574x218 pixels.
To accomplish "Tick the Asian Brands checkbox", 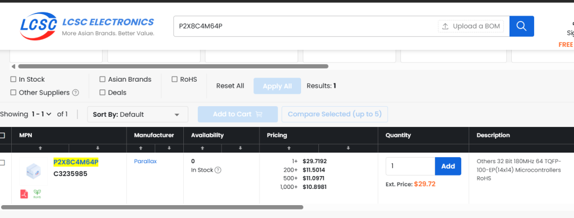I will 103,79.
